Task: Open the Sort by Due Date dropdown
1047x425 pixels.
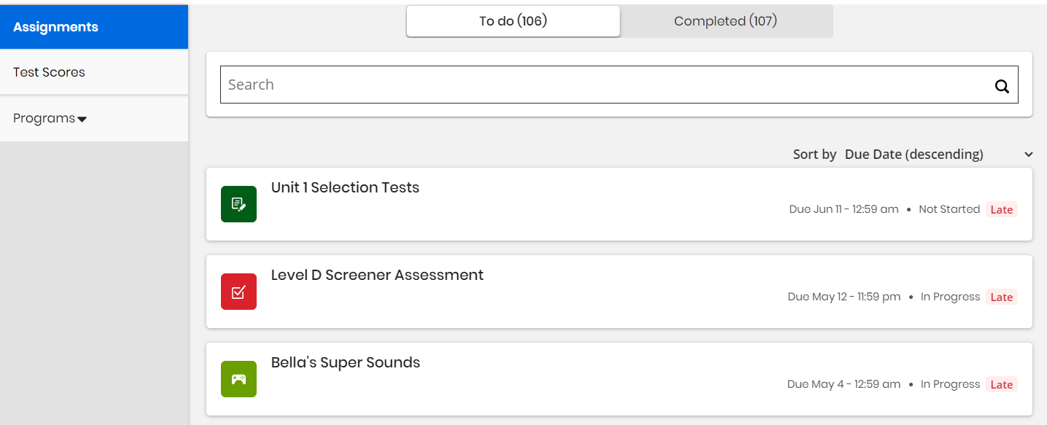Action: (x=914, y=154)
